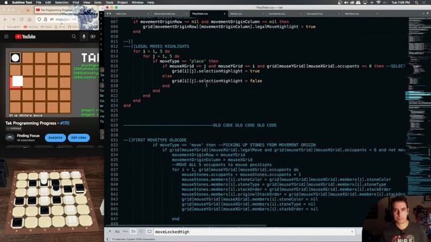Click the YouTube search icon
Image resolution: width=431 pixels, height=242 pixels.
tap(73, 36)
